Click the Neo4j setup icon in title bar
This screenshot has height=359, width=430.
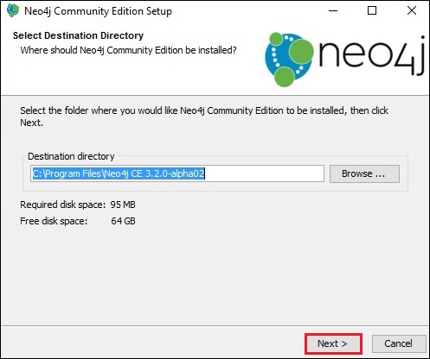[13, 11]
